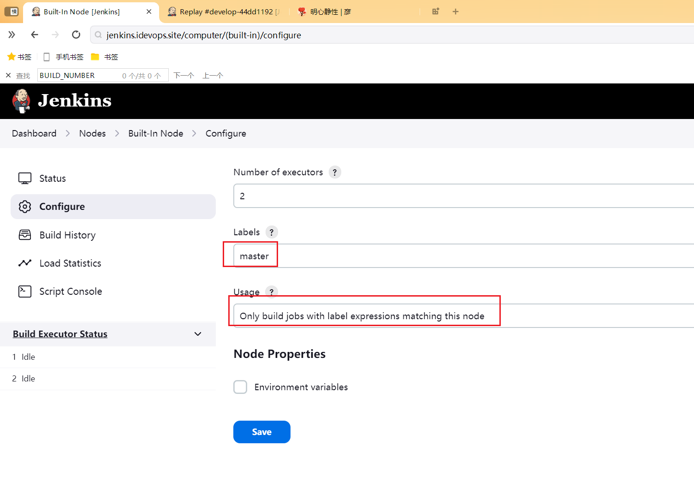
Task: Click the tab group icon near new tab
Action: (x=436, y=12)
